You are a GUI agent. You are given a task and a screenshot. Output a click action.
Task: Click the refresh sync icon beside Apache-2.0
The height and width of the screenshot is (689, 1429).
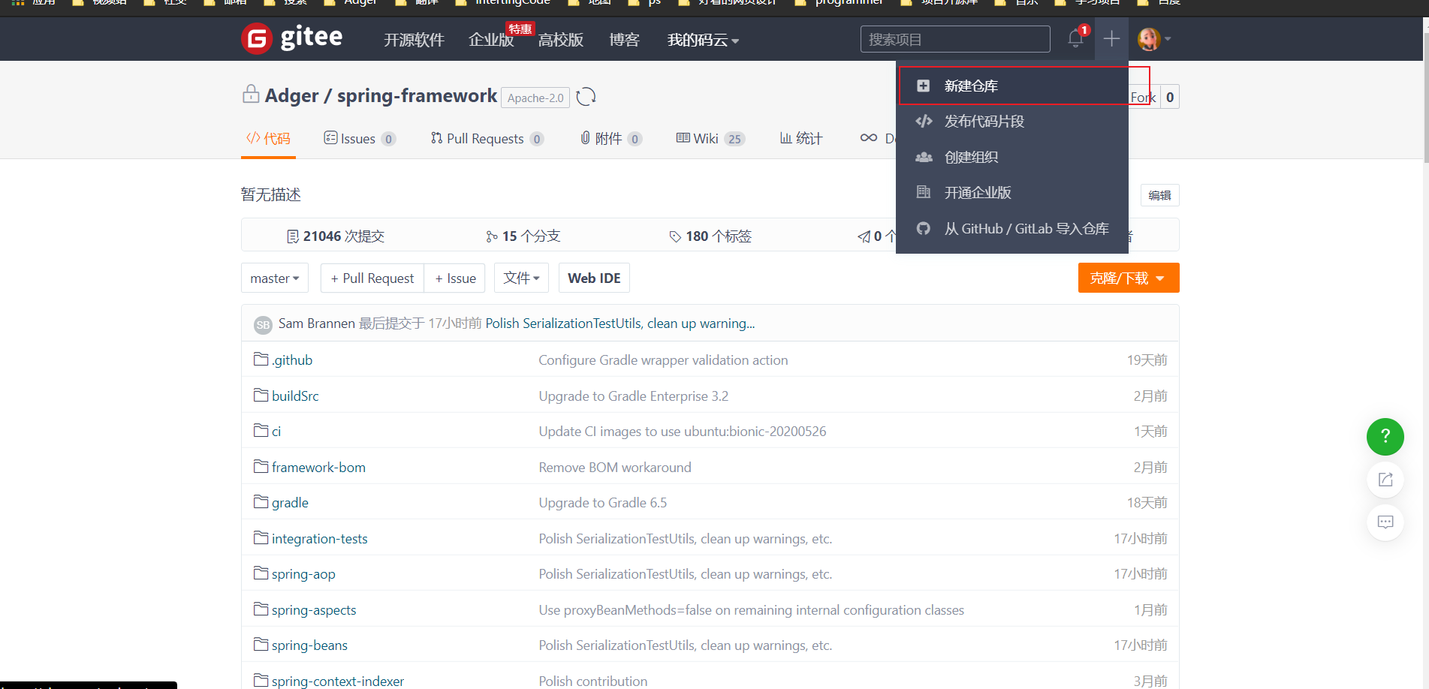(586, 97)
